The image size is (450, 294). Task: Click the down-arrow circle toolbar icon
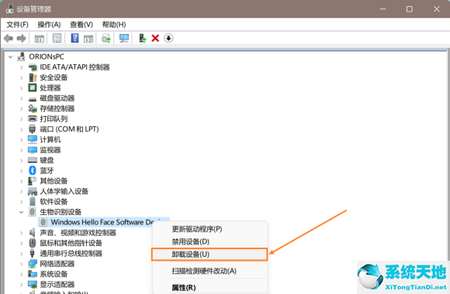pos(168,38)
